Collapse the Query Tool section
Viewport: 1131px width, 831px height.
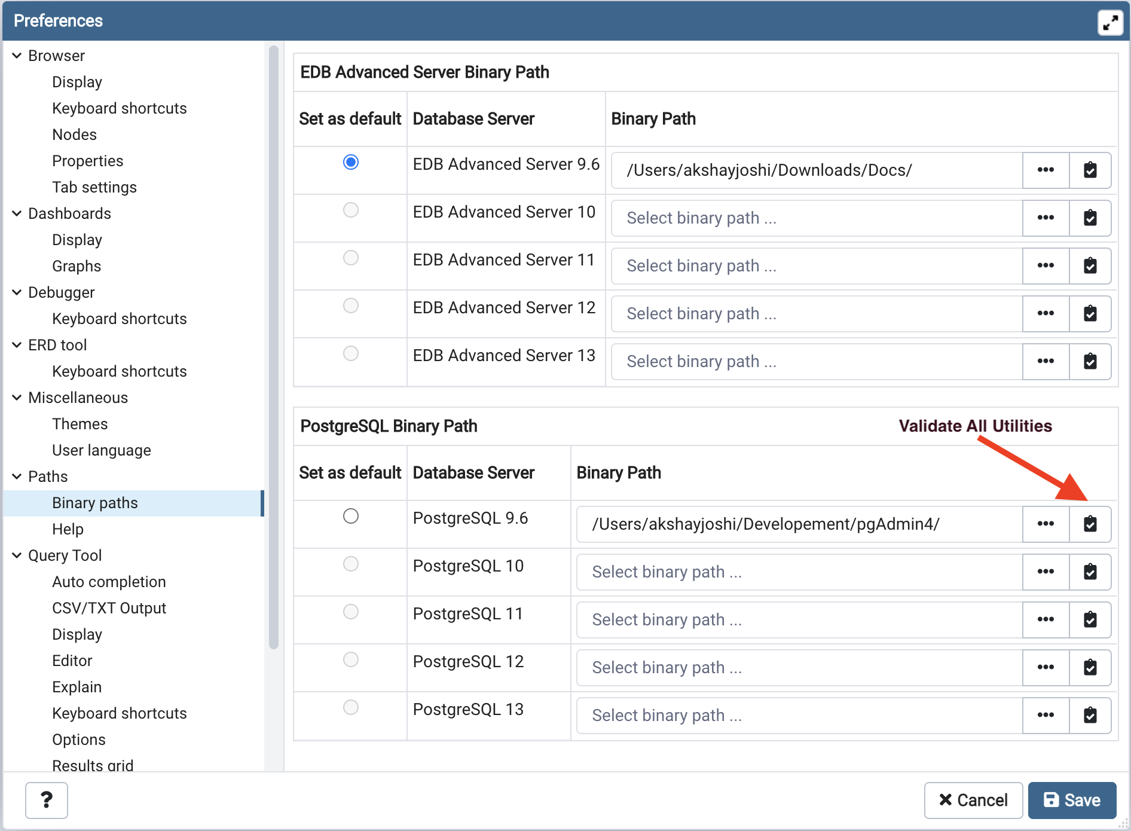pyautogui.click(x=17, y=555)
